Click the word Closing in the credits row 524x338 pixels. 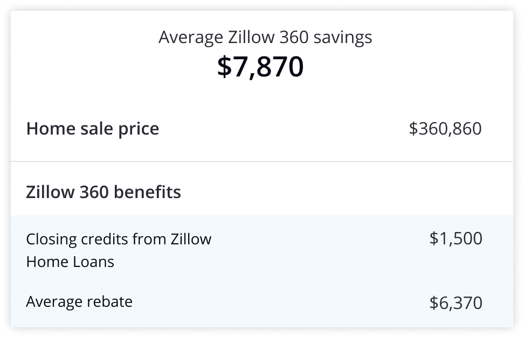coord(51,240)
